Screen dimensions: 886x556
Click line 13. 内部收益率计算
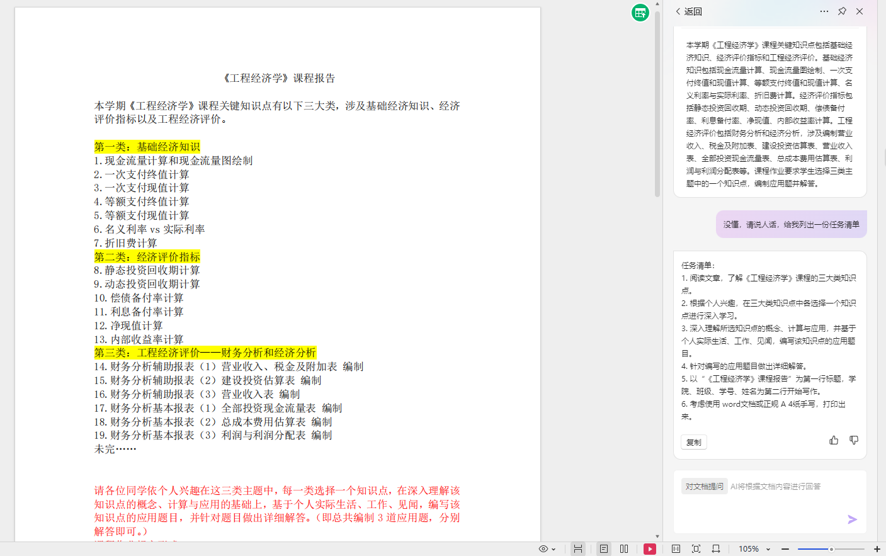click(139, 339)
